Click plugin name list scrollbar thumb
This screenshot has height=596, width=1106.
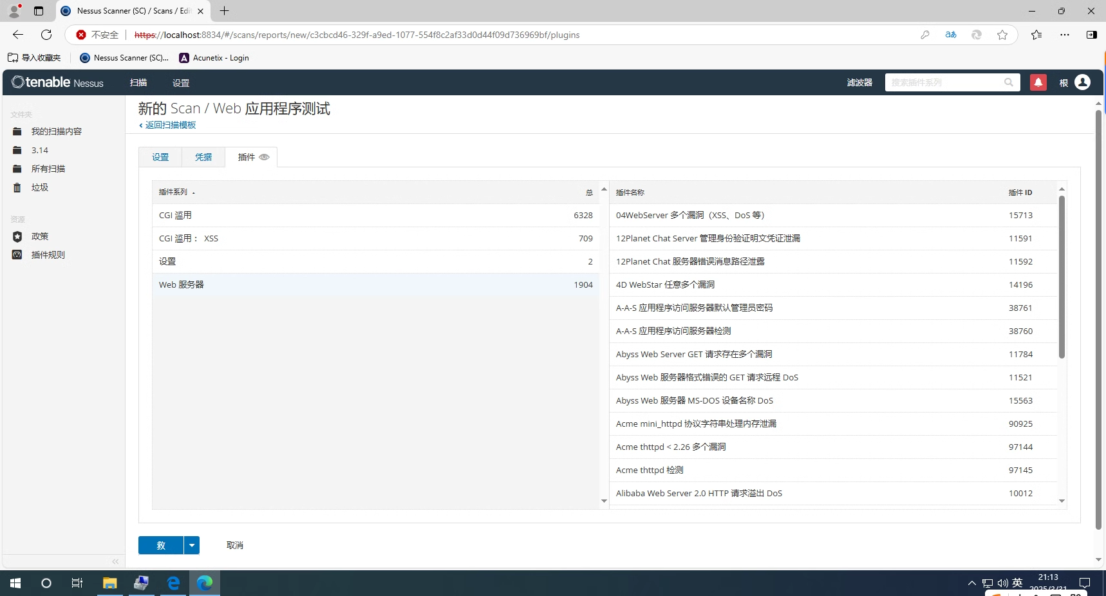(x=1062, y=277)
